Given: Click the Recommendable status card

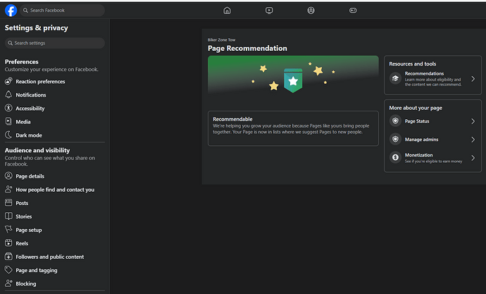Looking at the screenshot, I should [x=293, y=128].
